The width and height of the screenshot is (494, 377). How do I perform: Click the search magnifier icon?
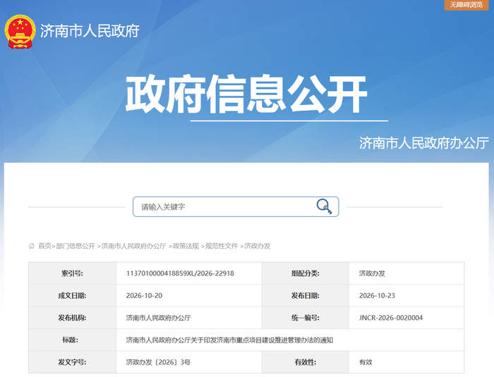[x=324, y=206]
